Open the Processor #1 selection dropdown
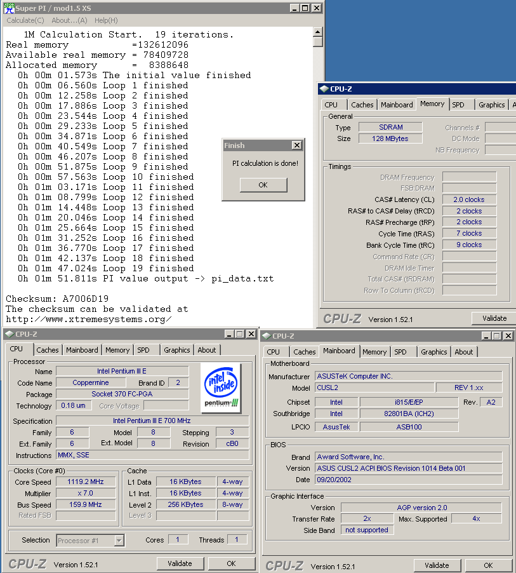 (x=119, y=541)
